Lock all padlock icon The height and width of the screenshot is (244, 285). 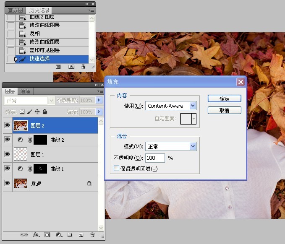click(45, 111)
